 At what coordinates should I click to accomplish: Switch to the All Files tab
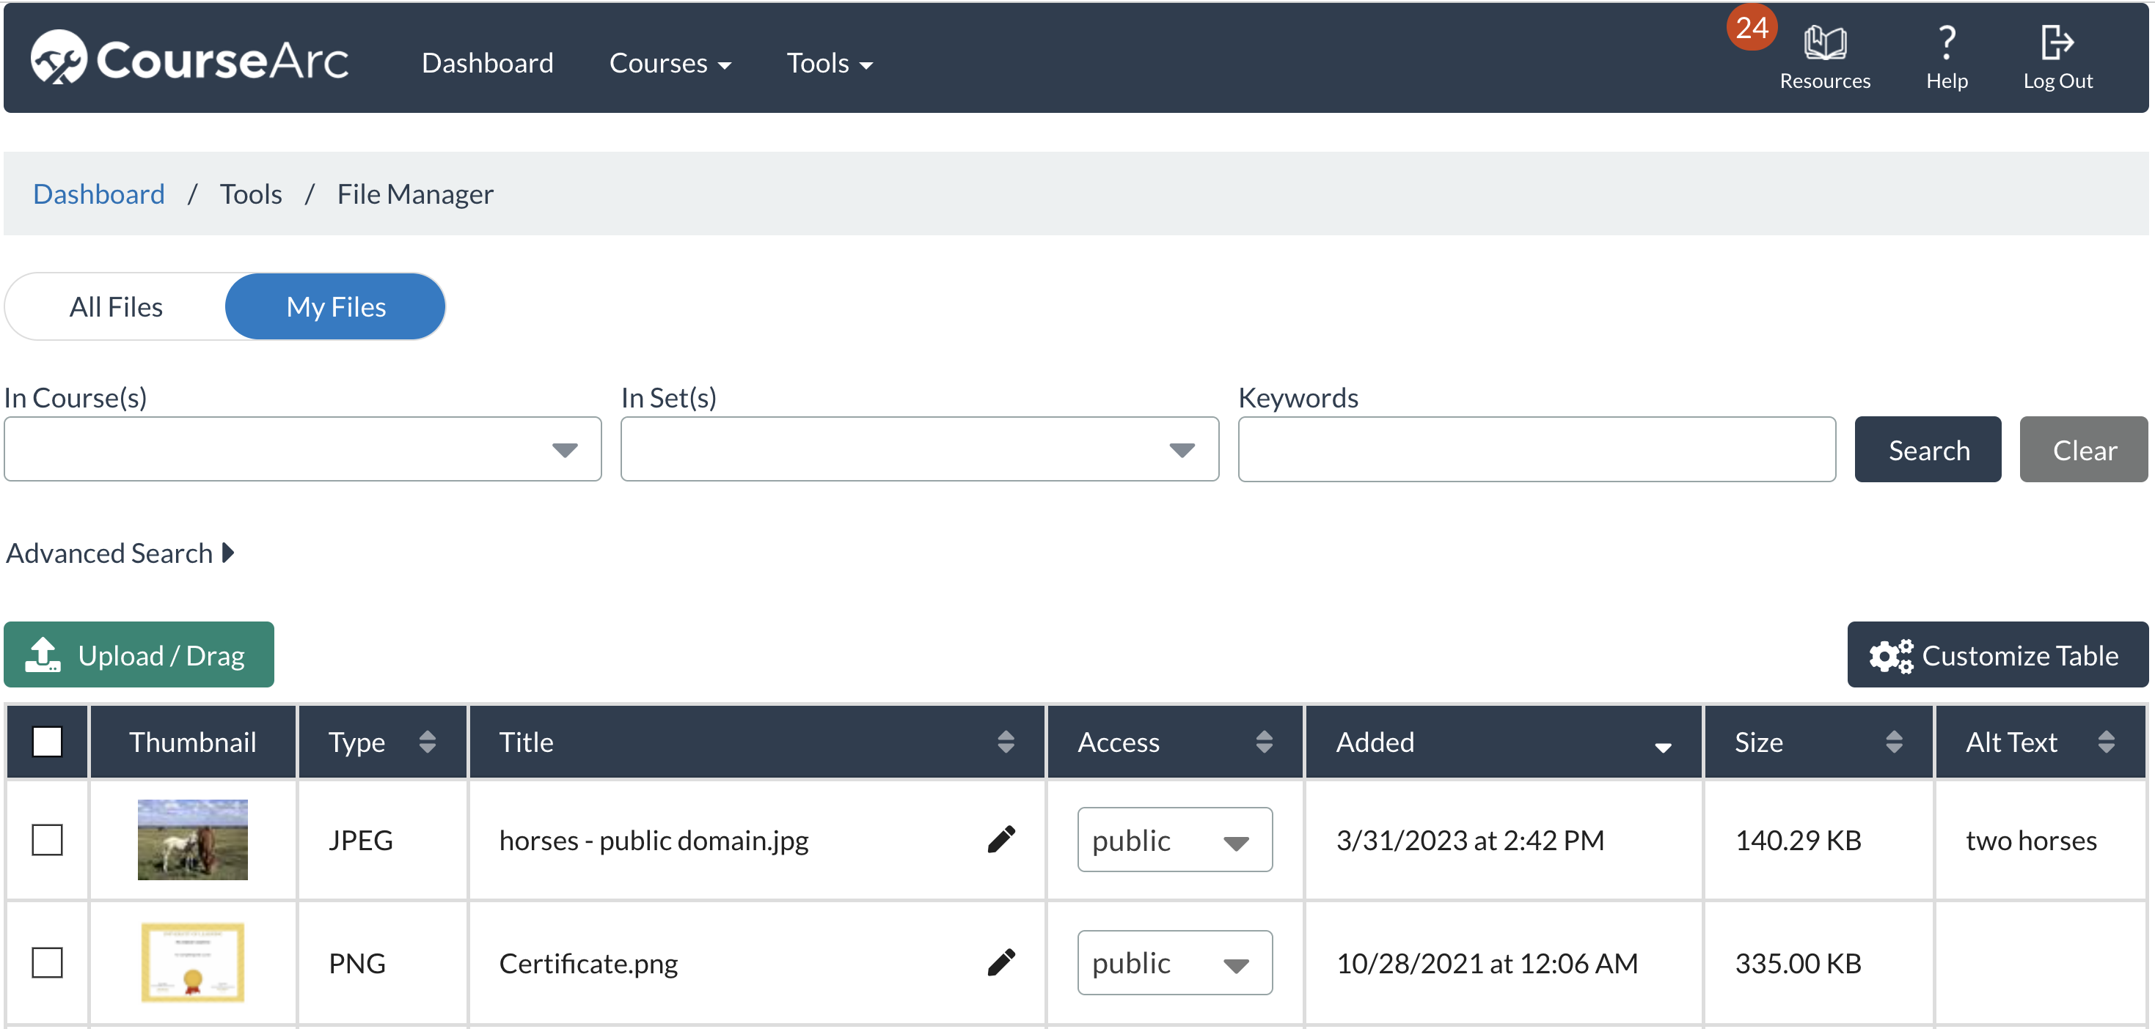tap(117, 307)
